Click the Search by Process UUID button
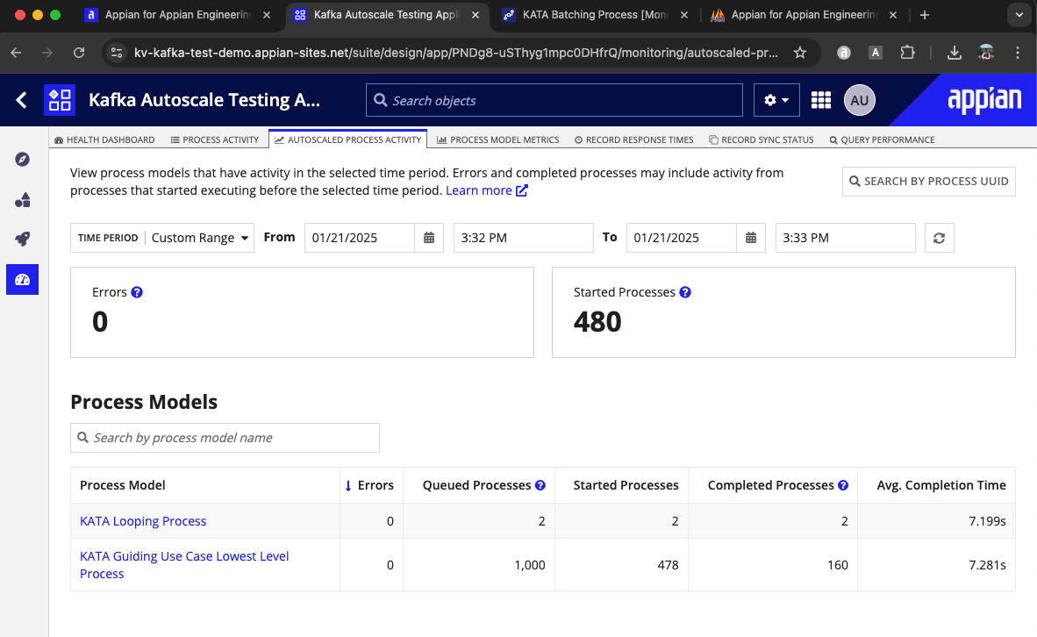Viewport: 1037px width, 637px height. click(928, 182)
